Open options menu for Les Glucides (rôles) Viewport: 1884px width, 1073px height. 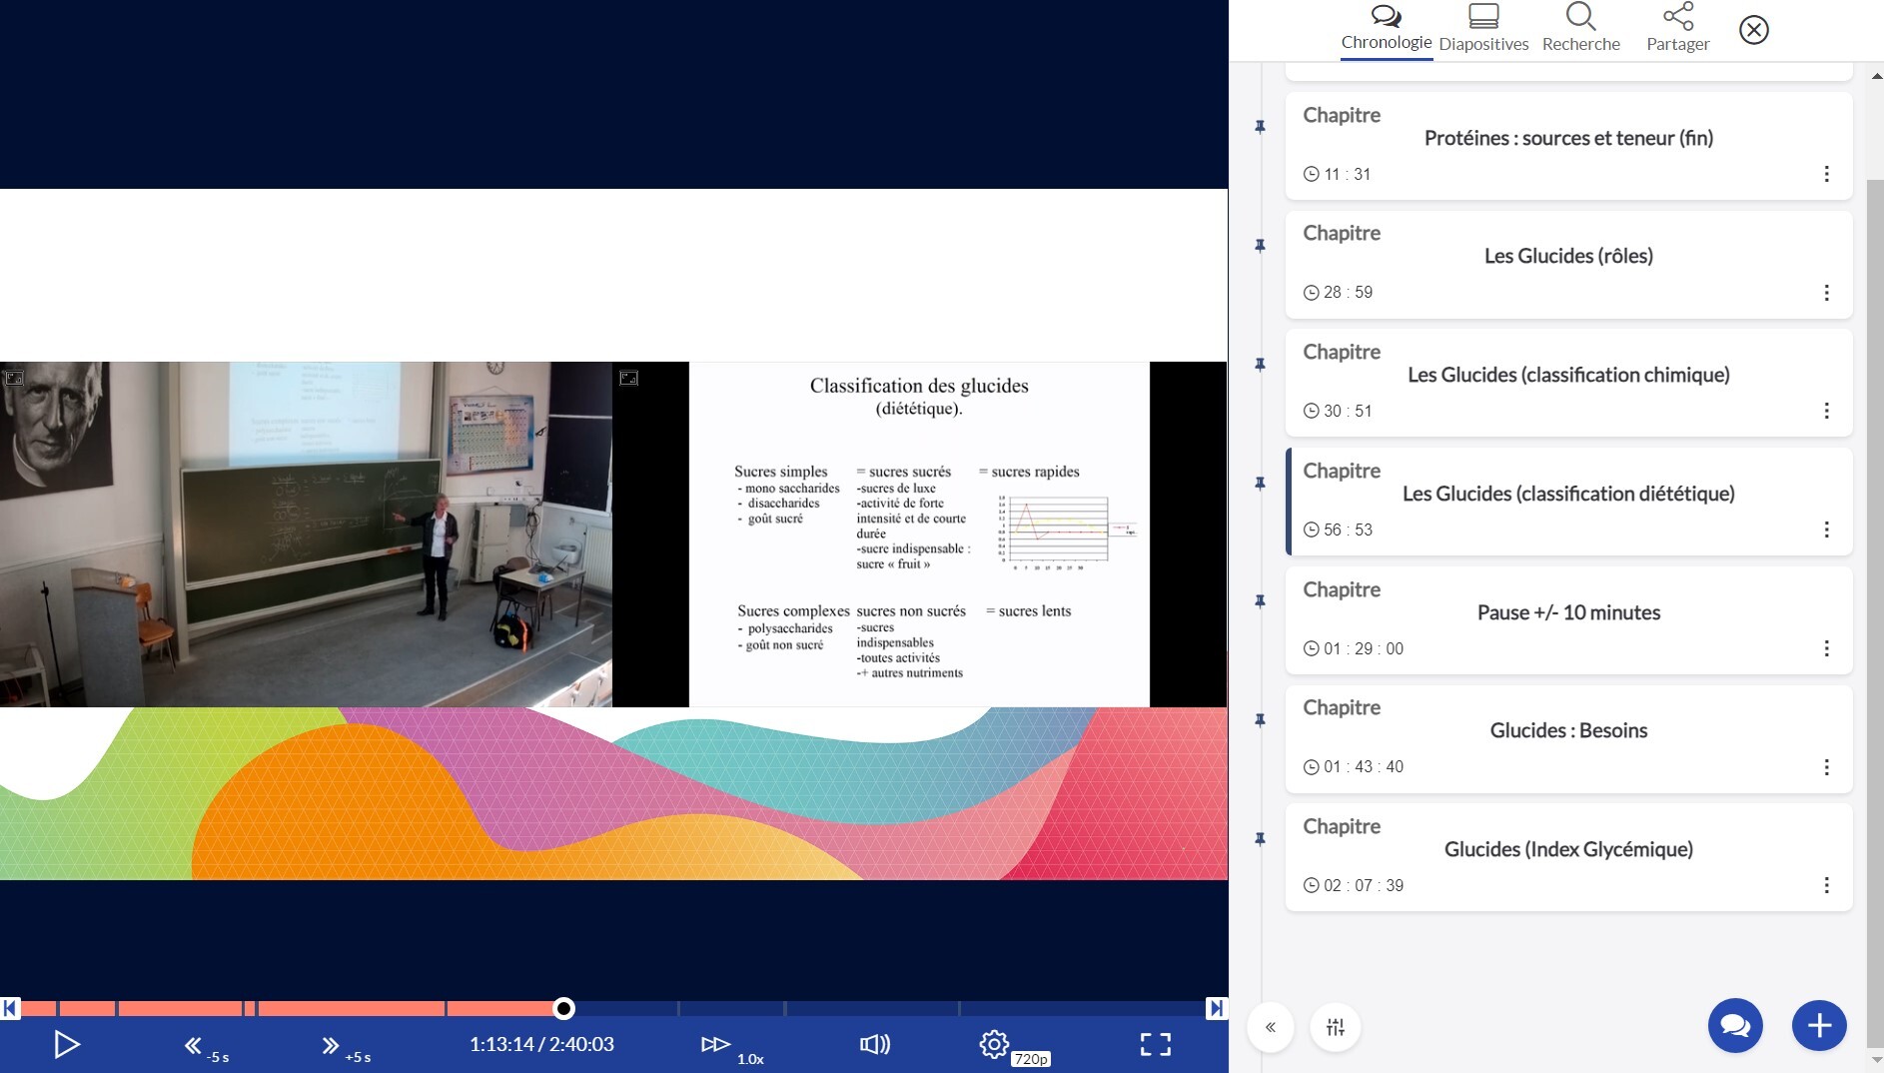[x=1826, y=293]
